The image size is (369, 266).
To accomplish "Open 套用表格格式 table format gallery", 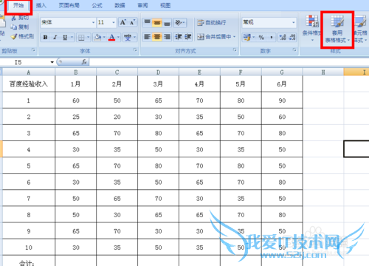I will click(x=337, y=29).
